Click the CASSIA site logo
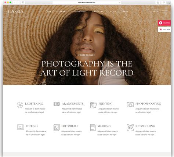Screen dimensions: 174x157 16,11
